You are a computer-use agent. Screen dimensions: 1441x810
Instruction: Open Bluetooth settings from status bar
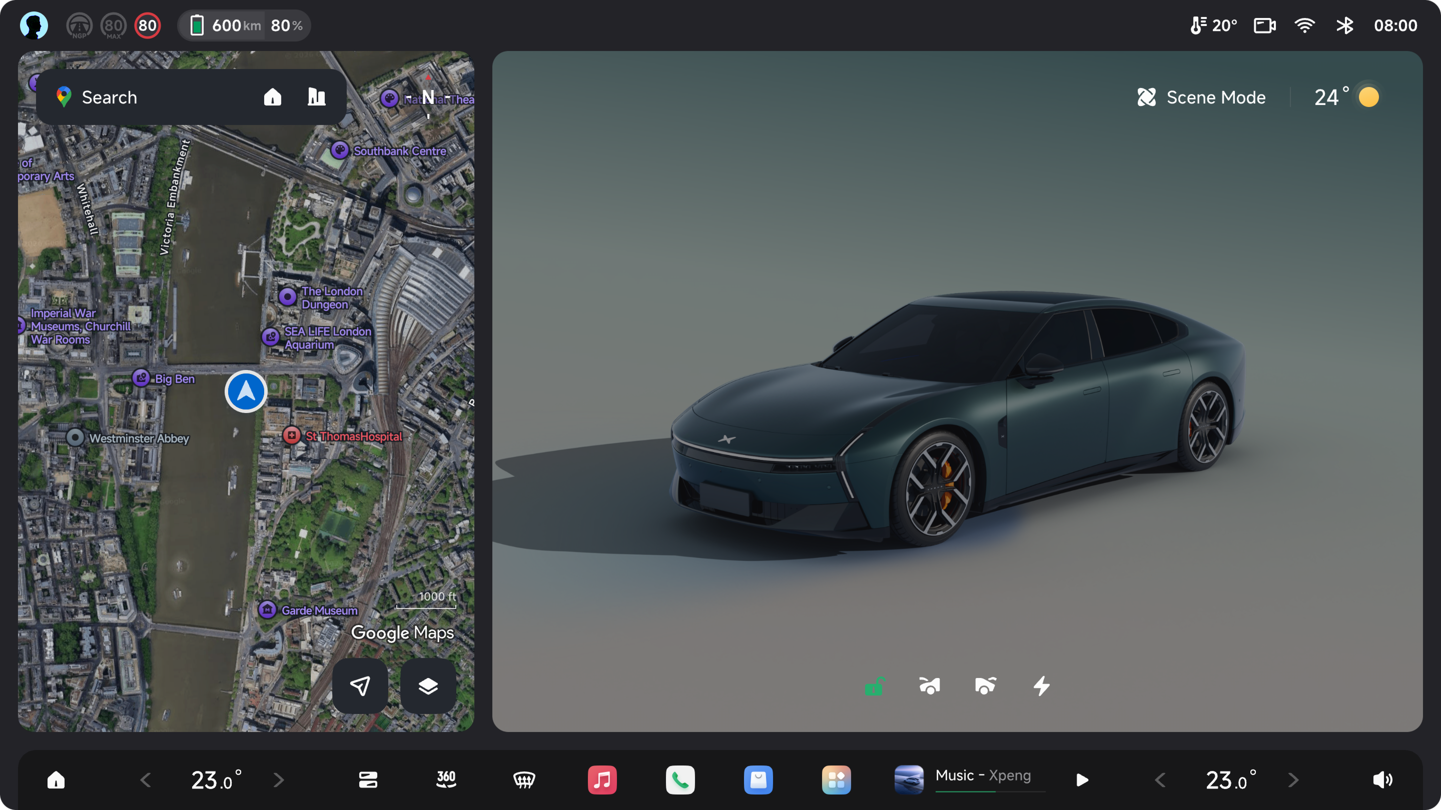1345,26
